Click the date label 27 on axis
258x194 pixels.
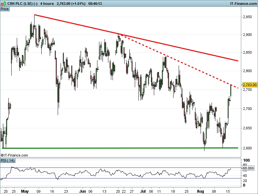[132, 191]
